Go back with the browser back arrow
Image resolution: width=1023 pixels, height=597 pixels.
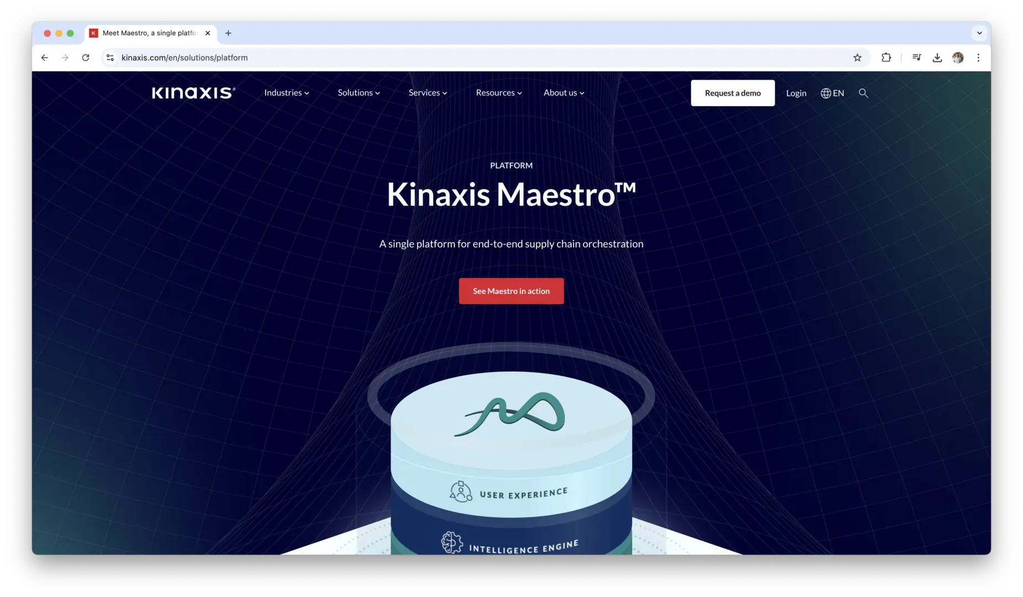point(45,57)
